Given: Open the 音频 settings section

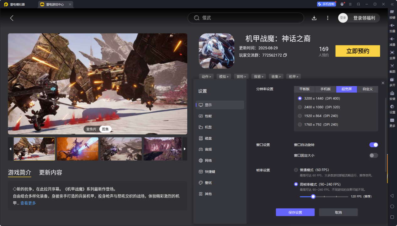Looking at the screenshot, I should point(220,150).
